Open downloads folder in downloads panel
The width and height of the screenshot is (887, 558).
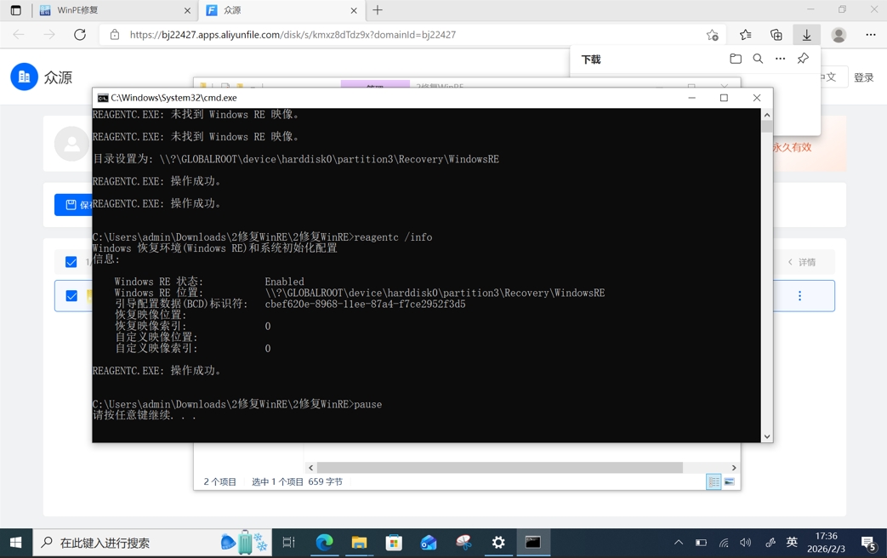[x=736, y=59]
